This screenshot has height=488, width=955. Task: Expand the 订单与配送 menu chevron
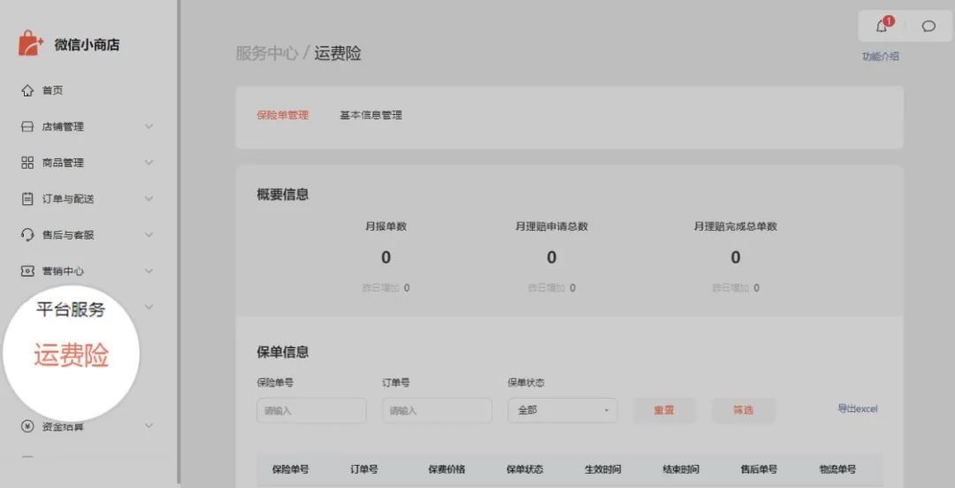coord(149,199)
